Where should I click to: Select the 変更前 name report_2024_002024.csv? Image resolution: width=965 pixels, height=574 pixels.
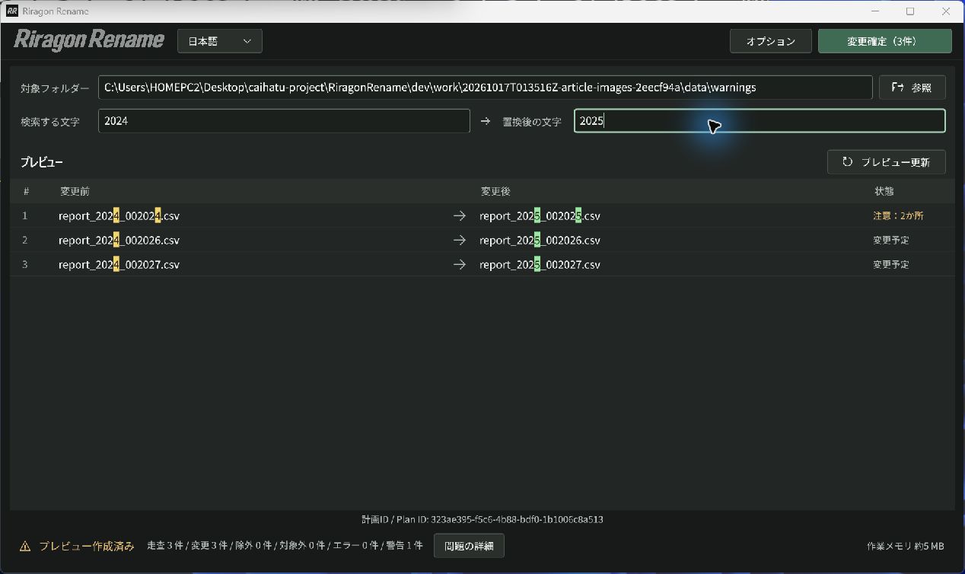tap(119, 216)
